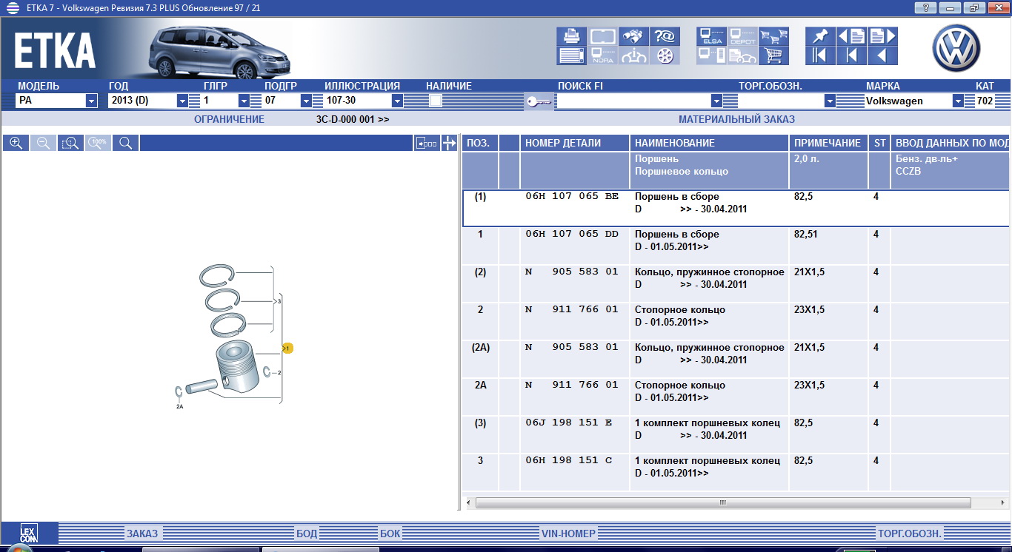The height and width of the screenshot is (552, 1012).
Task: Click the single shopping cart icon
Action: coord(773,56)
